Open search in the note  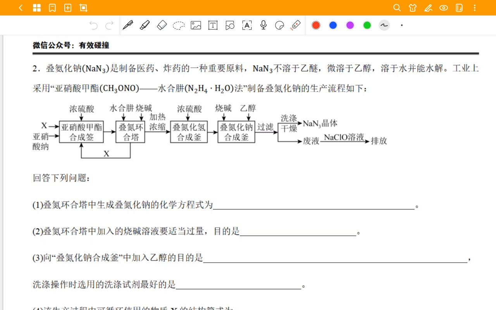click(x=397, y=8)
